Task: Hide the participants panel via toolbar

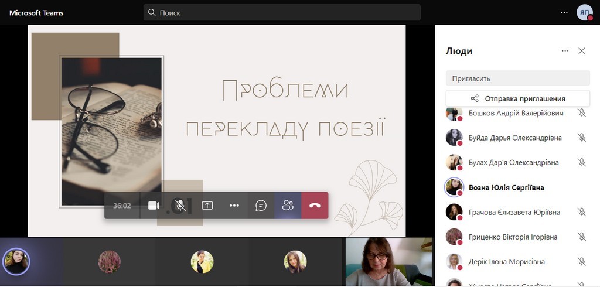Action: 288,206
